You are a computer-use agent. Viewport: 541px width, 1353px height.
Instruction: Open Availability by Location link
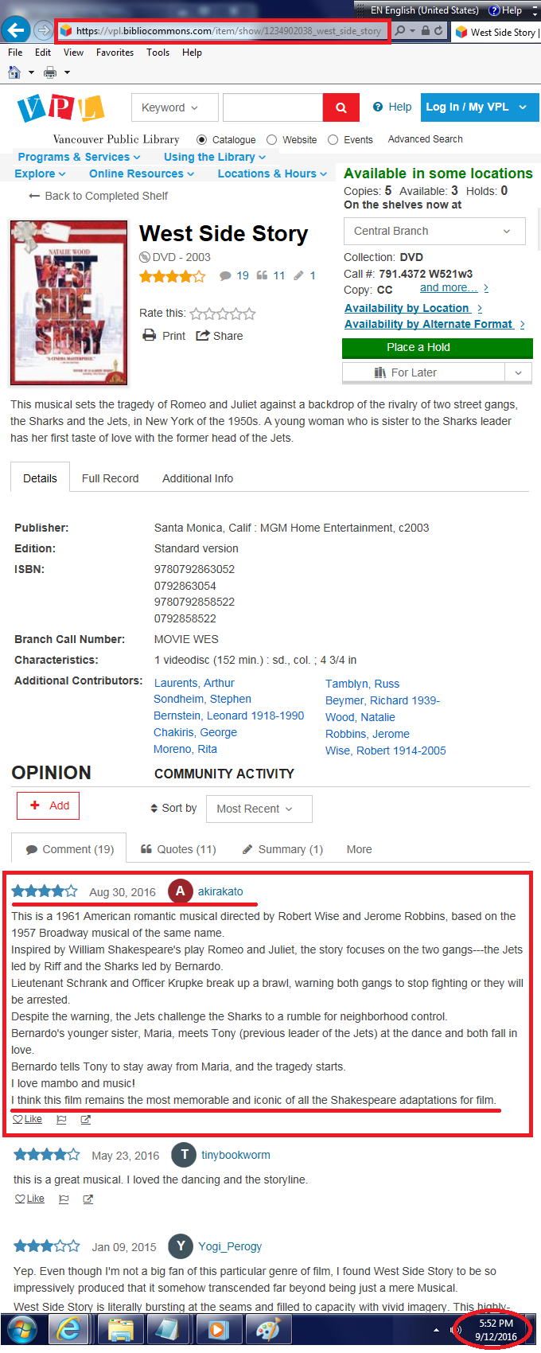coord(414,308)
